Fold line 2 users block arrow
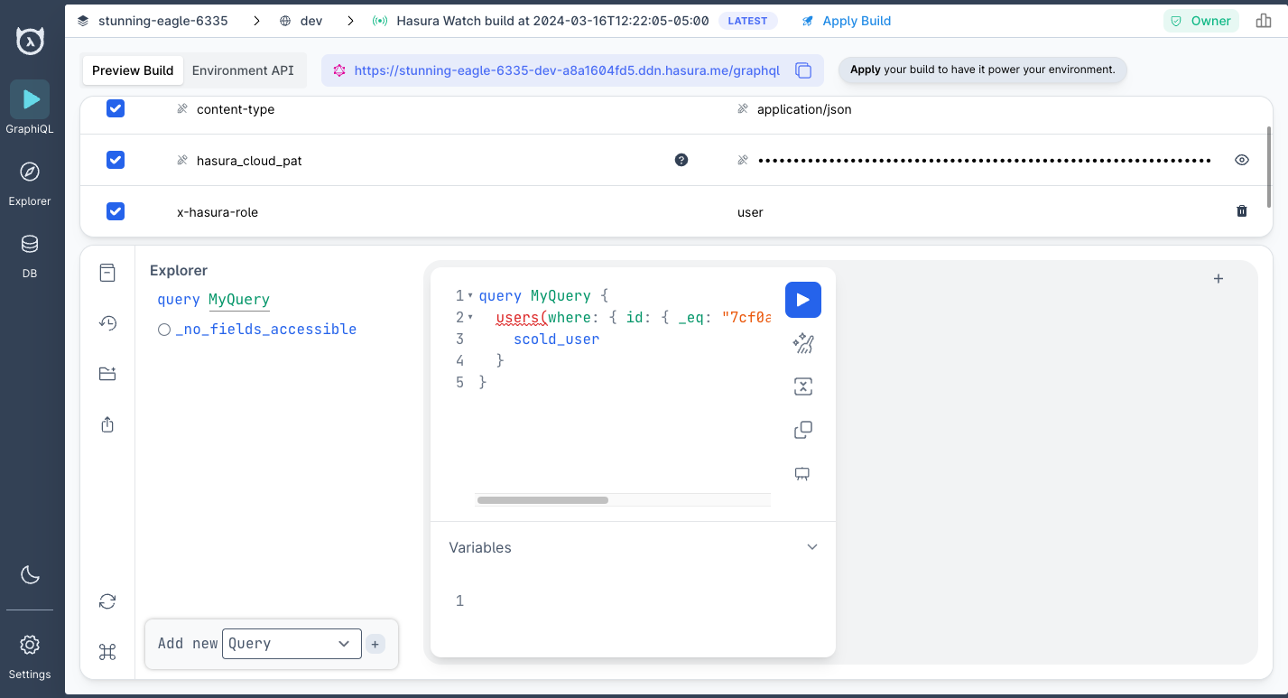The image size is (1288, 698). click(x=470, y=318)
